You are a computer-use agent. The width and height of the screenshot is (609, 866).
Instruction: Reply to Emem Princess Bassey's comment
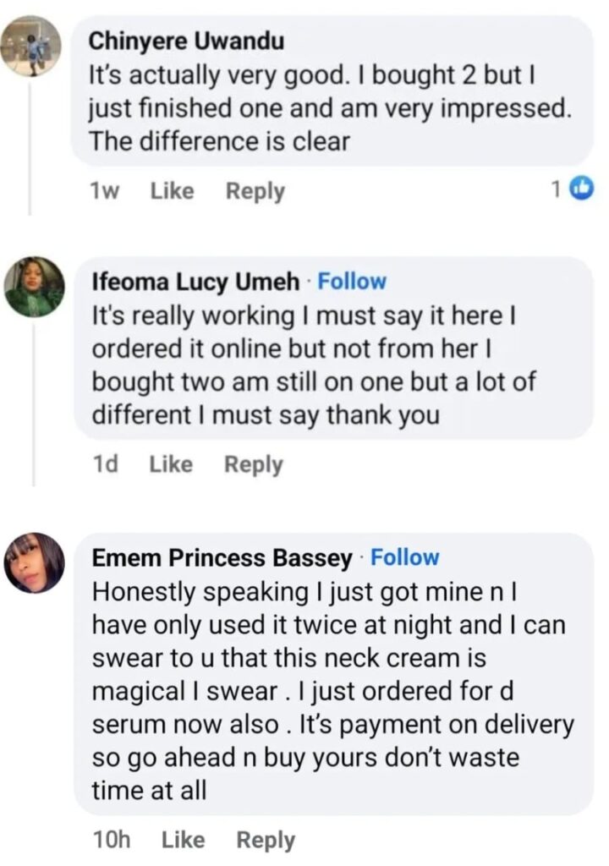[266, 840]
